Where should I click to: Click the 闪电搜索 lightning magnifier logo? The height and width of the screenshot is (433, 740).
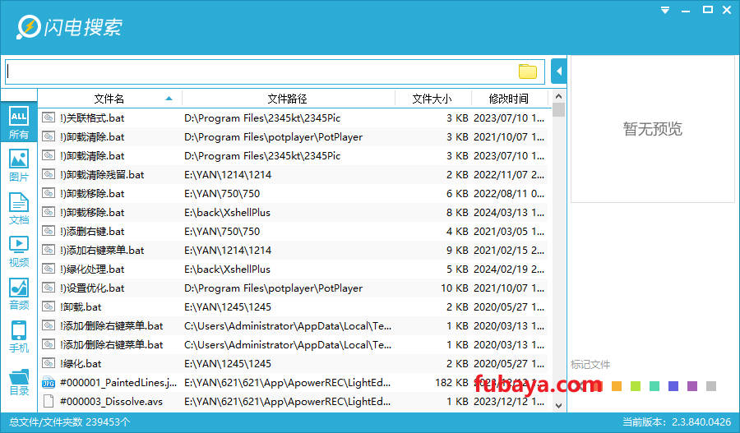(28, 27)
